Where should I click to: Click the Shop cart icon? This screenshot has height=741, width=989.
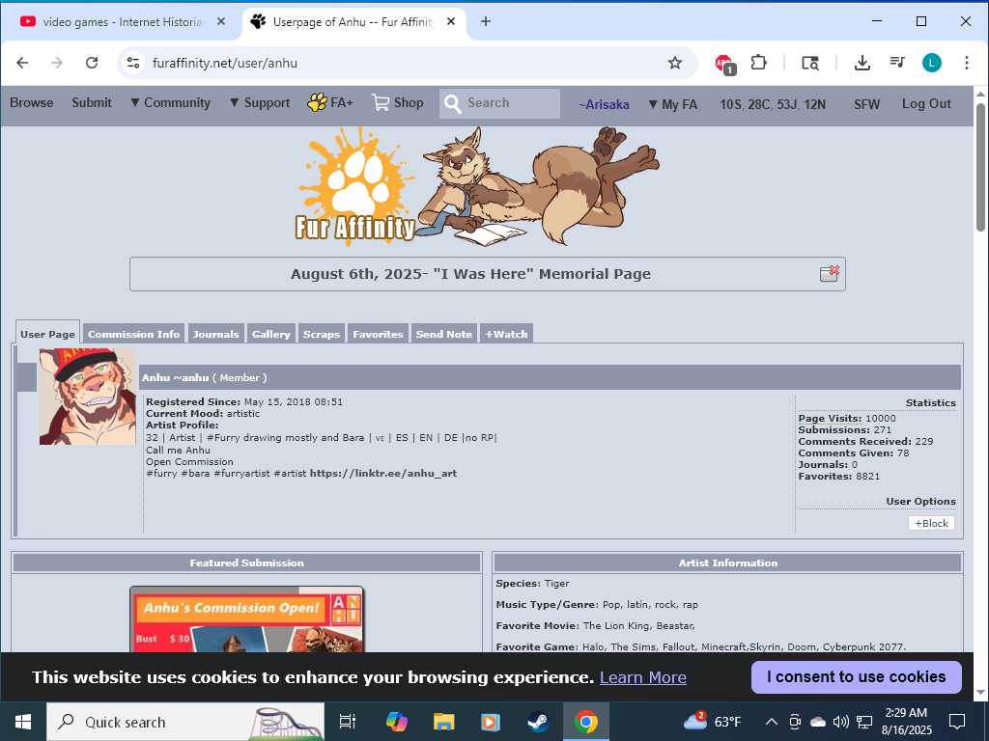pos(381,102)
